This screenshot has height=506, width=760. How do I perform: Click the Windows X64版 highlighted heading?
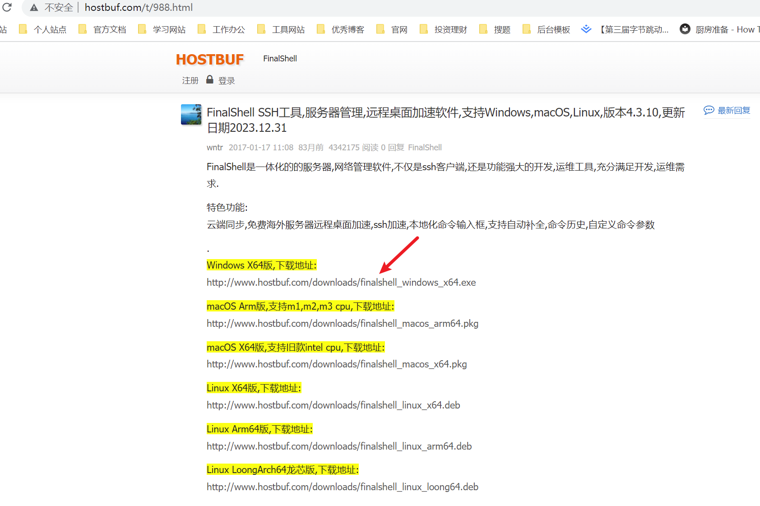pyautogui.click(x=262, y=265)
